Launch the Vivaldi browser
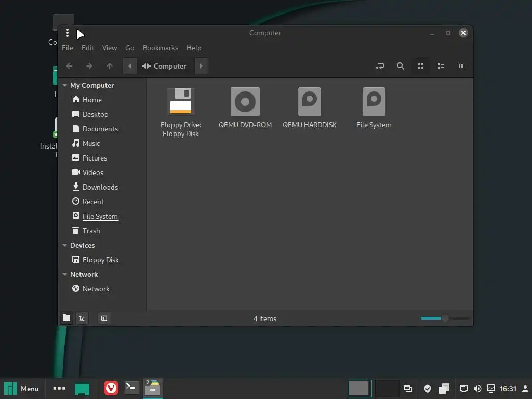 (111, 388)
